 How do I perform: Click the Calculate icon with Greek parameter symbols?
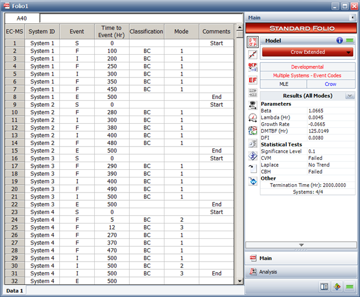click(x=253, y=42)
